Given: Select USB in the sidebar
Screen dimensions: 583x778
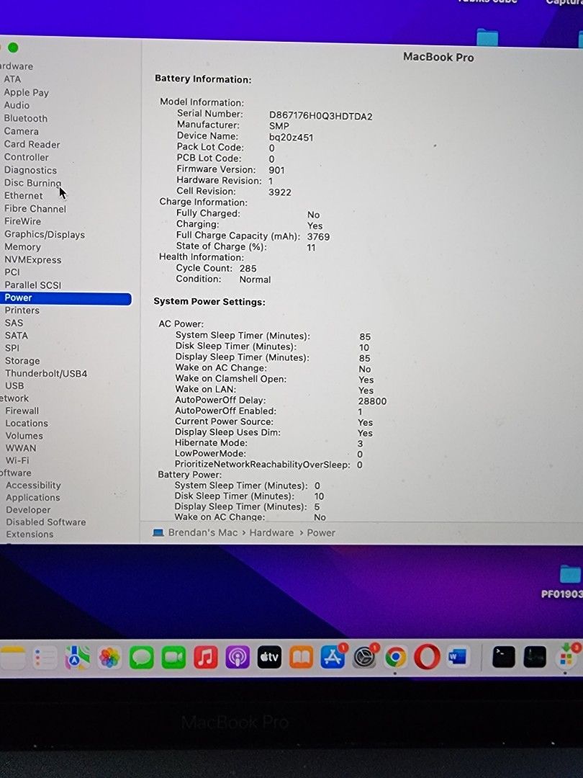Looking at the screenshot, I should pyautogui.click(x=14, y=386).
